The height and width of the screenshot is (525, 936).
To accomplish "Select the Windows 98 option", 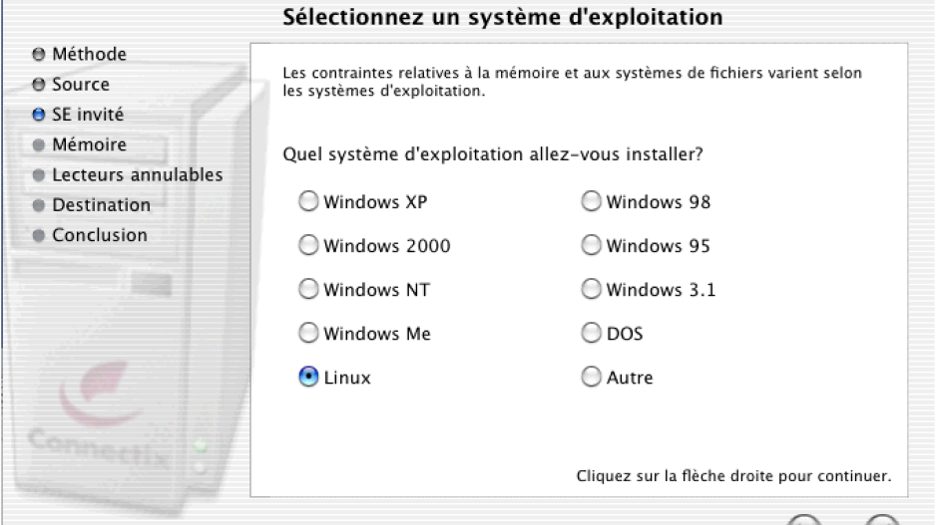I will click(x=591, y=201).
